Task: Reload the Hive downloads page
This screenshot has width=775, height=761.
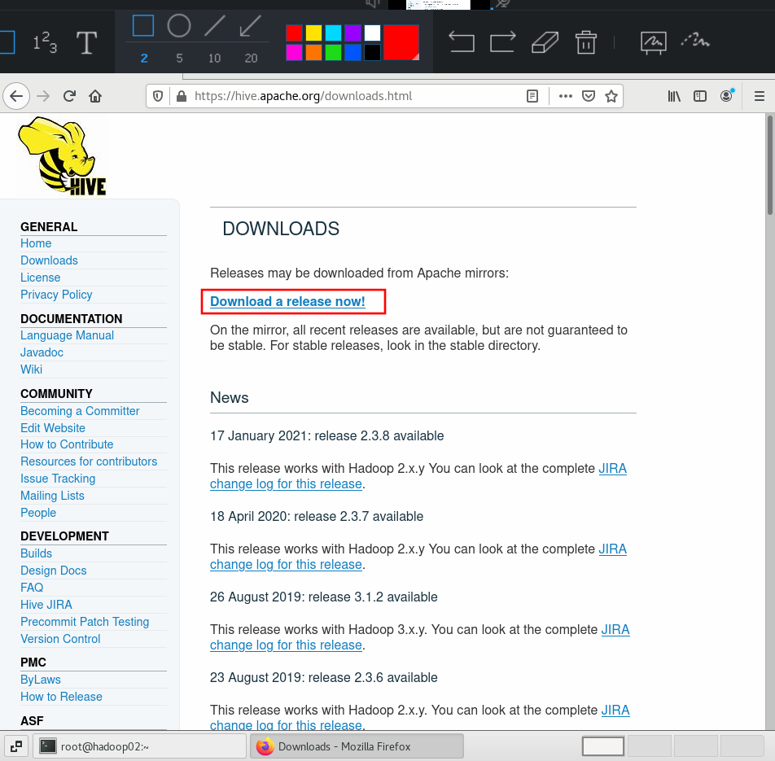Action: tap(69, 96)
